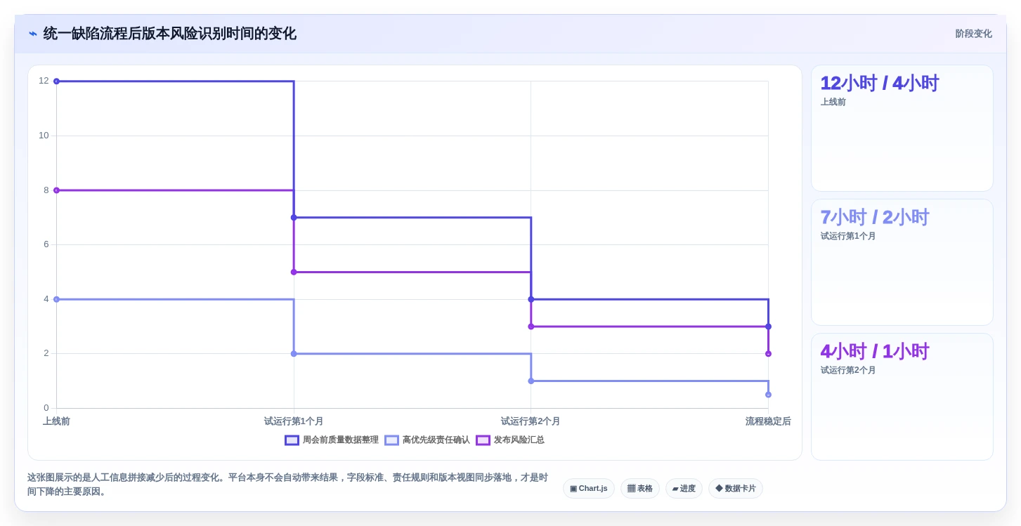Click the chart title 统一缺陷流程后版本风险识别时间的变化
This screenshot has width=1021, height=526.
[169, 34]
